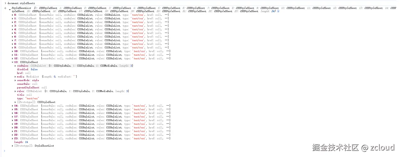Viewport: 400px width, 157px height.
Task: Expand stylesheet entry 21
Action: coord(13,131)
